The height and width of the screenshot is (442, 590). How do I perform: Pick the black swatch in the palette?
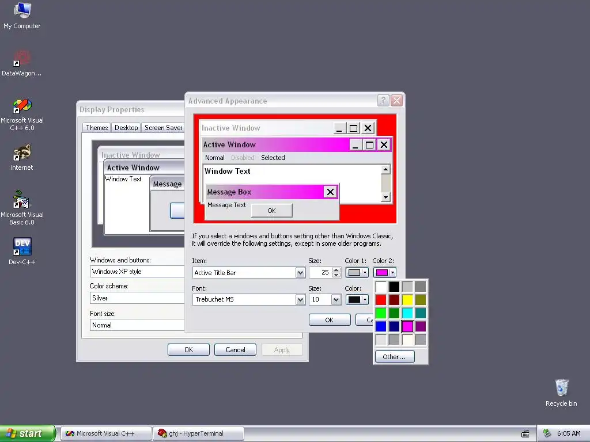(x=394, y=287)
